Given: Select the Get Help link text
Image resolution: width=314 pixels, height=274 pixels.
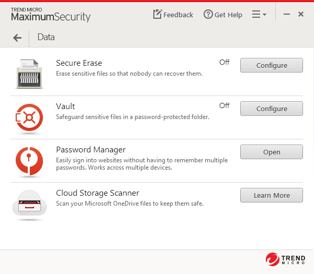Looking at the screenshot, I should pyautogui.click(x=228, y=15).
